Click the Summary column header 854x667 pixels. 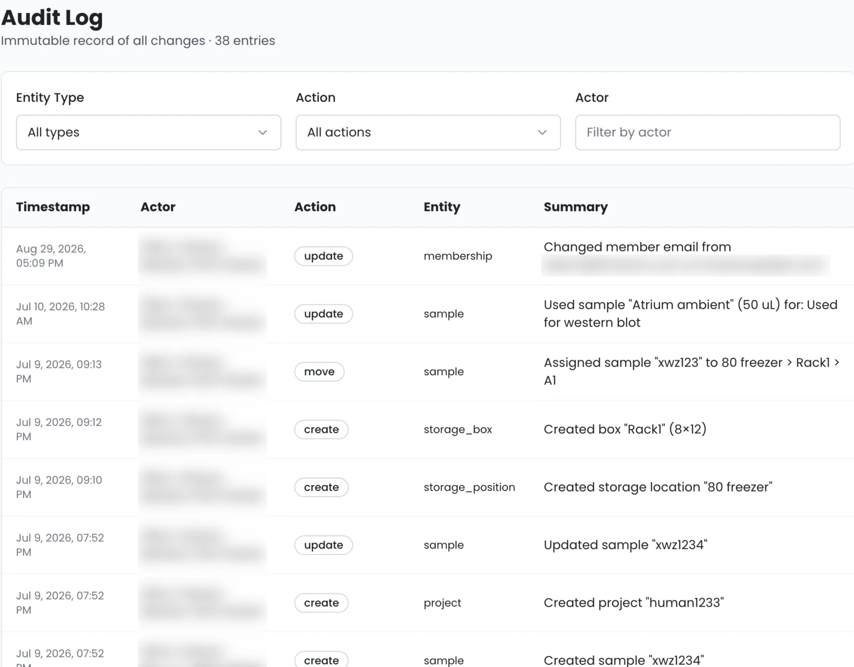(x=576, y=207)
